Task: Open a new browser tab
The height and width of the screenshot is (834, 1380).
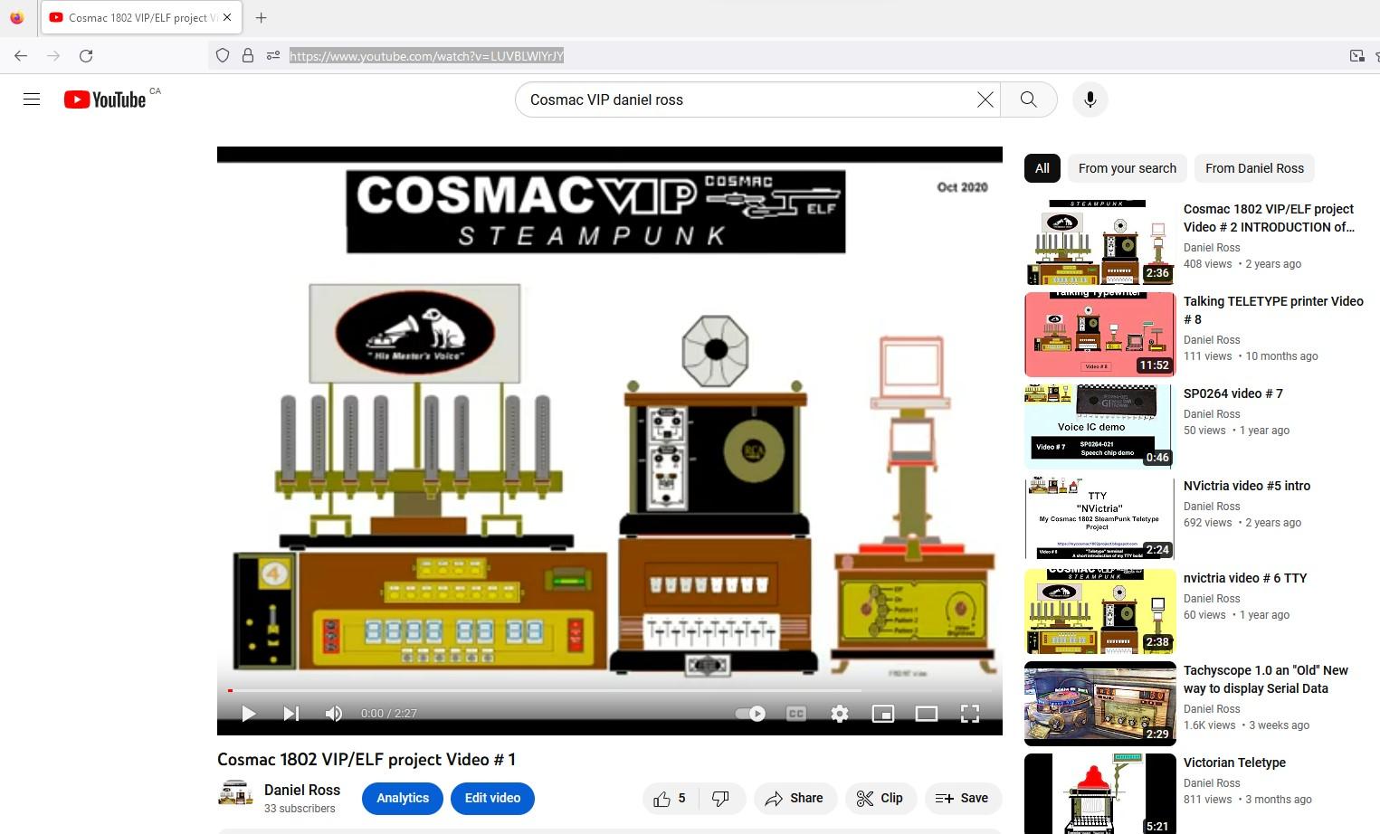Action: (262, 17)
